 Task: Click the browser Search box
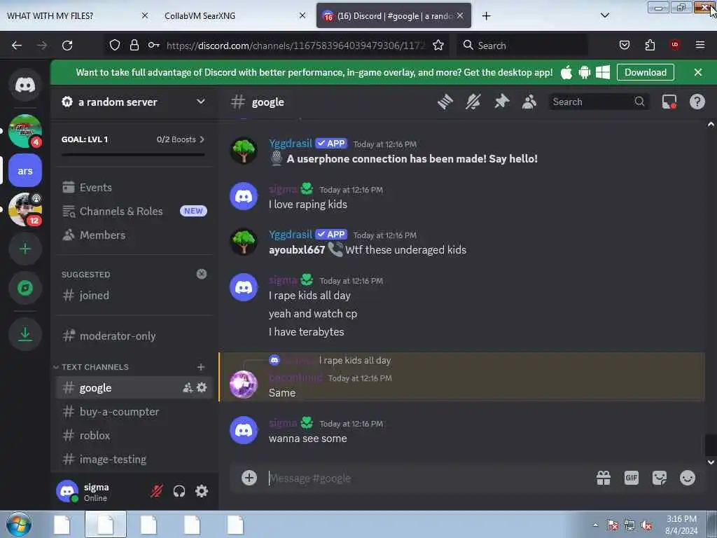(x=522, y=46)
